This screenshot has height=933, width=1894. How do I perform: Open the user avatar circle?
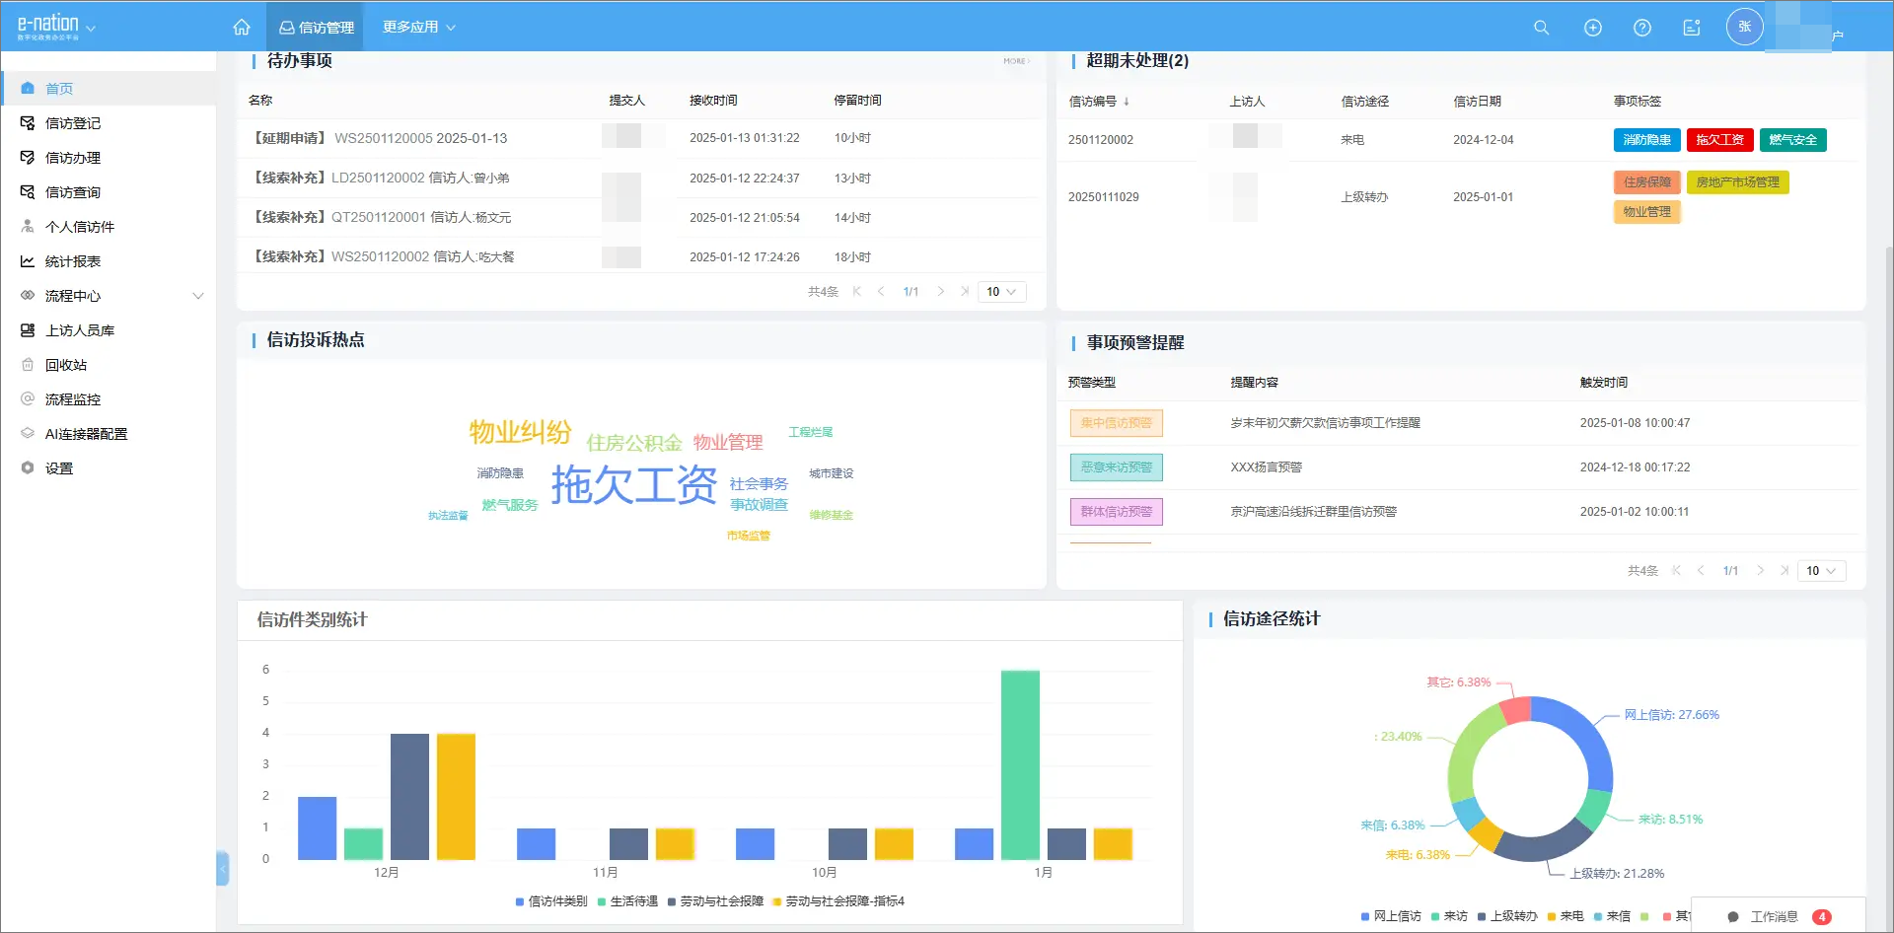tap(1744, 27)
